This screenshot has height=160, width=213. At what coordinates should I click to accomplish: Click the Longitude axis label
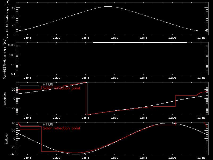pyautogui.click(x=5, y=99)
